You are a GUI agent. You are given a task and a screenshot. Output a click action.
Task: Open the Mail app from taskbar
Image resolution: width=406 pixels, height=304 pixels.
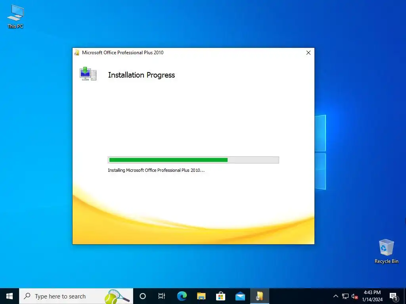tap(240, 296)
